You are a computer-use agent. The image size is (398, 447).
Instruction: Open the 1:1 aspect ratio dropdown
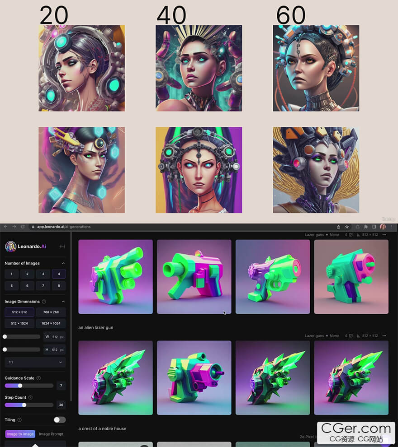(x=35, y=362)
